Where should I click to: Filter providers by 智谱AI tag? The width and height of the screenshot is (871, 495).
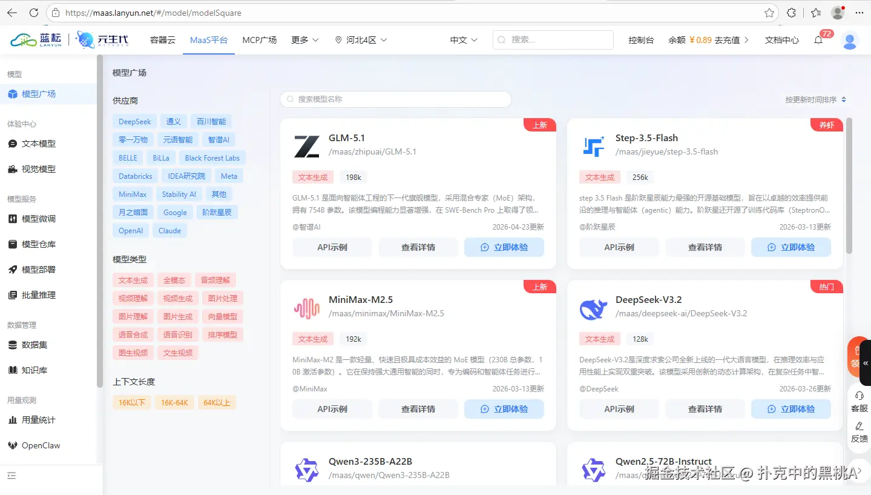coord(219,140)
